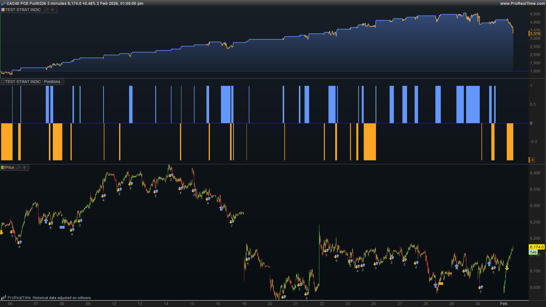Click plus icon in Price panel
546x307 pixels.
25,167
